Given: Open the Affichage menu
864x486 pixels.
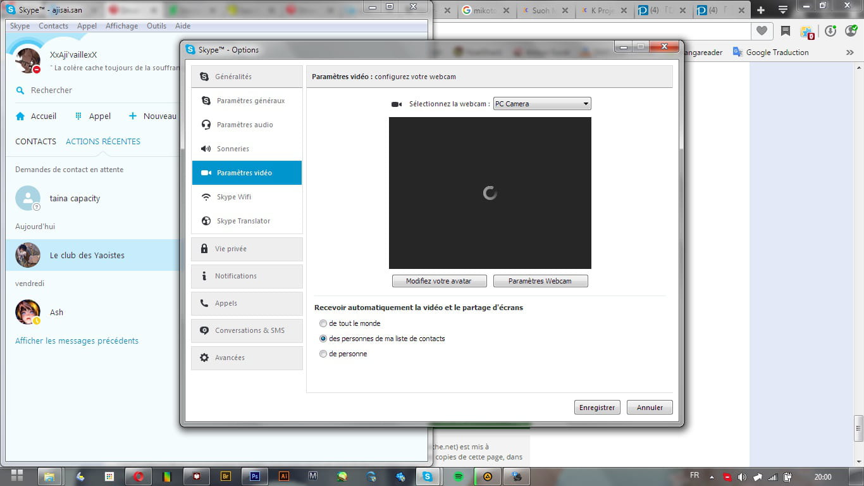Looking at the screenshot, I should click(x=121, y=26).
